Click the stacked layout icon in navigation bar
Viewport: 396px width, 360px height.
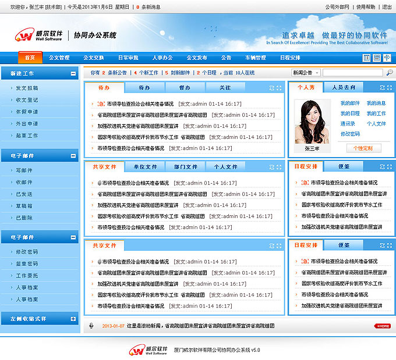[x=377, y=58]
